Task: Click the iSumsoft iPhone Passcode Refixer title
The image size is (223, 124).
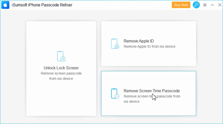Action: click(42, 5)
